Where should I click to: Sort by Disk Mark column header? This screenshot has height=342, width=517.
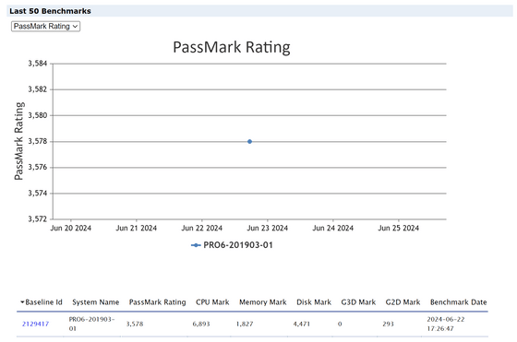point(314,302)
